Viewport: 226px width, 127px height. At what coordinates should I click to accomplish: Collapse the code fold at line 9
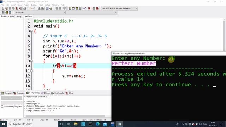31,61
